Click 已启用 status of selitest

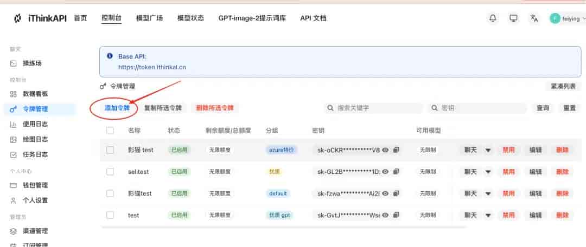click(x=179, y=172)
